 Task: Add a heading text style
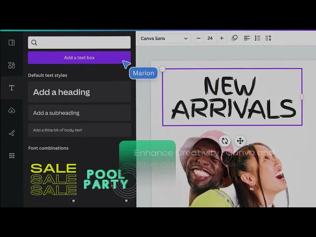[x=79, y=92]
